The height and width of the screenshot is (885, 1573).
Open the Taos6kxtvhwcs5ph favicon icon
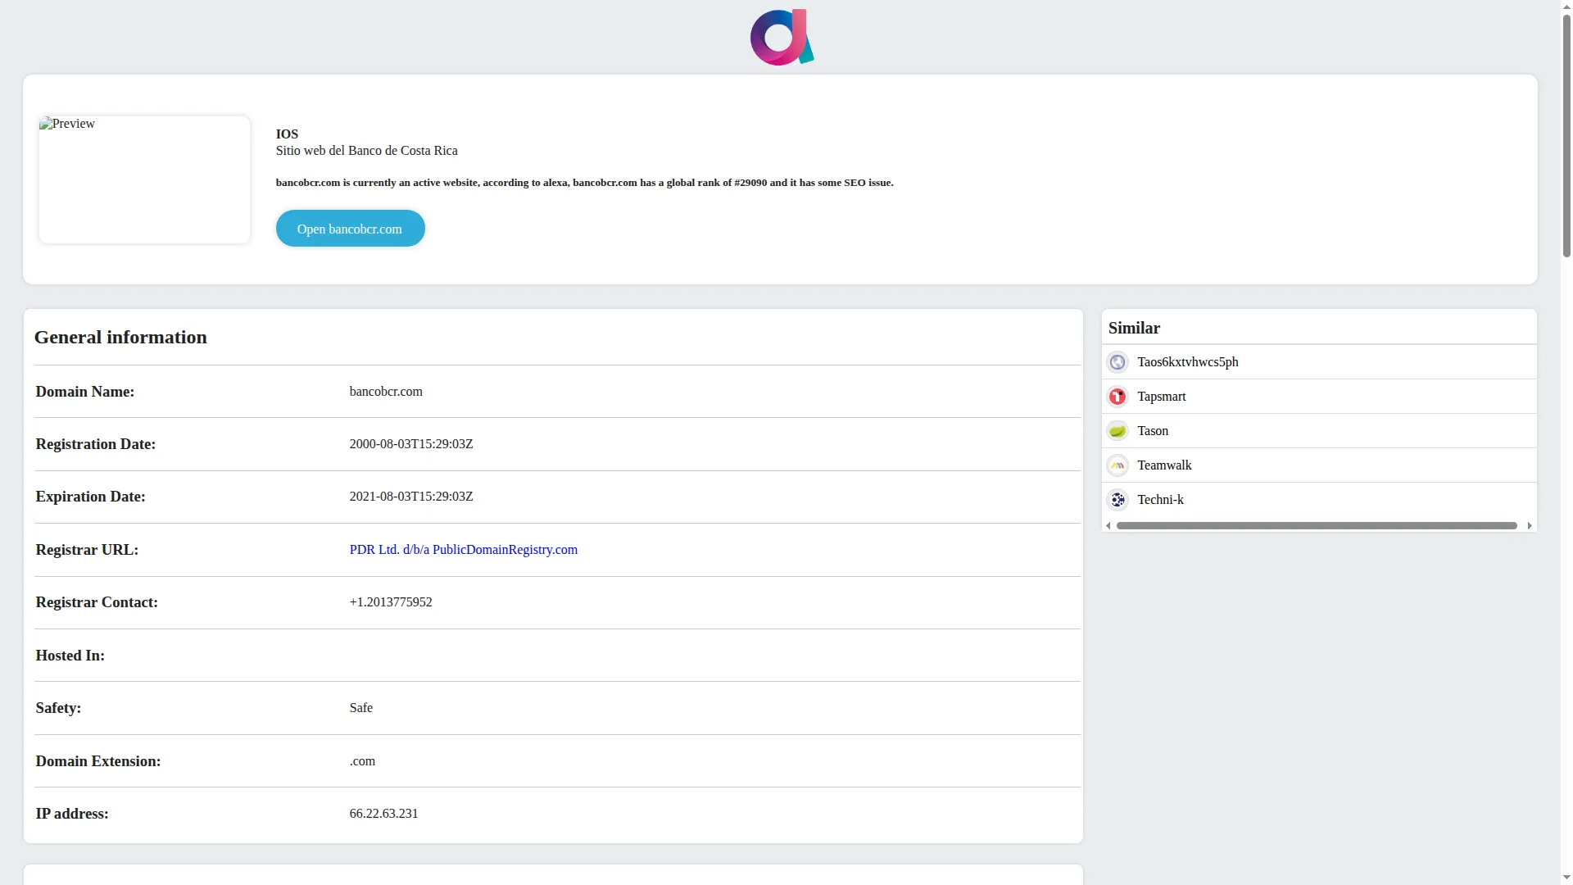pyautogui.click(x=1117, y=362)
